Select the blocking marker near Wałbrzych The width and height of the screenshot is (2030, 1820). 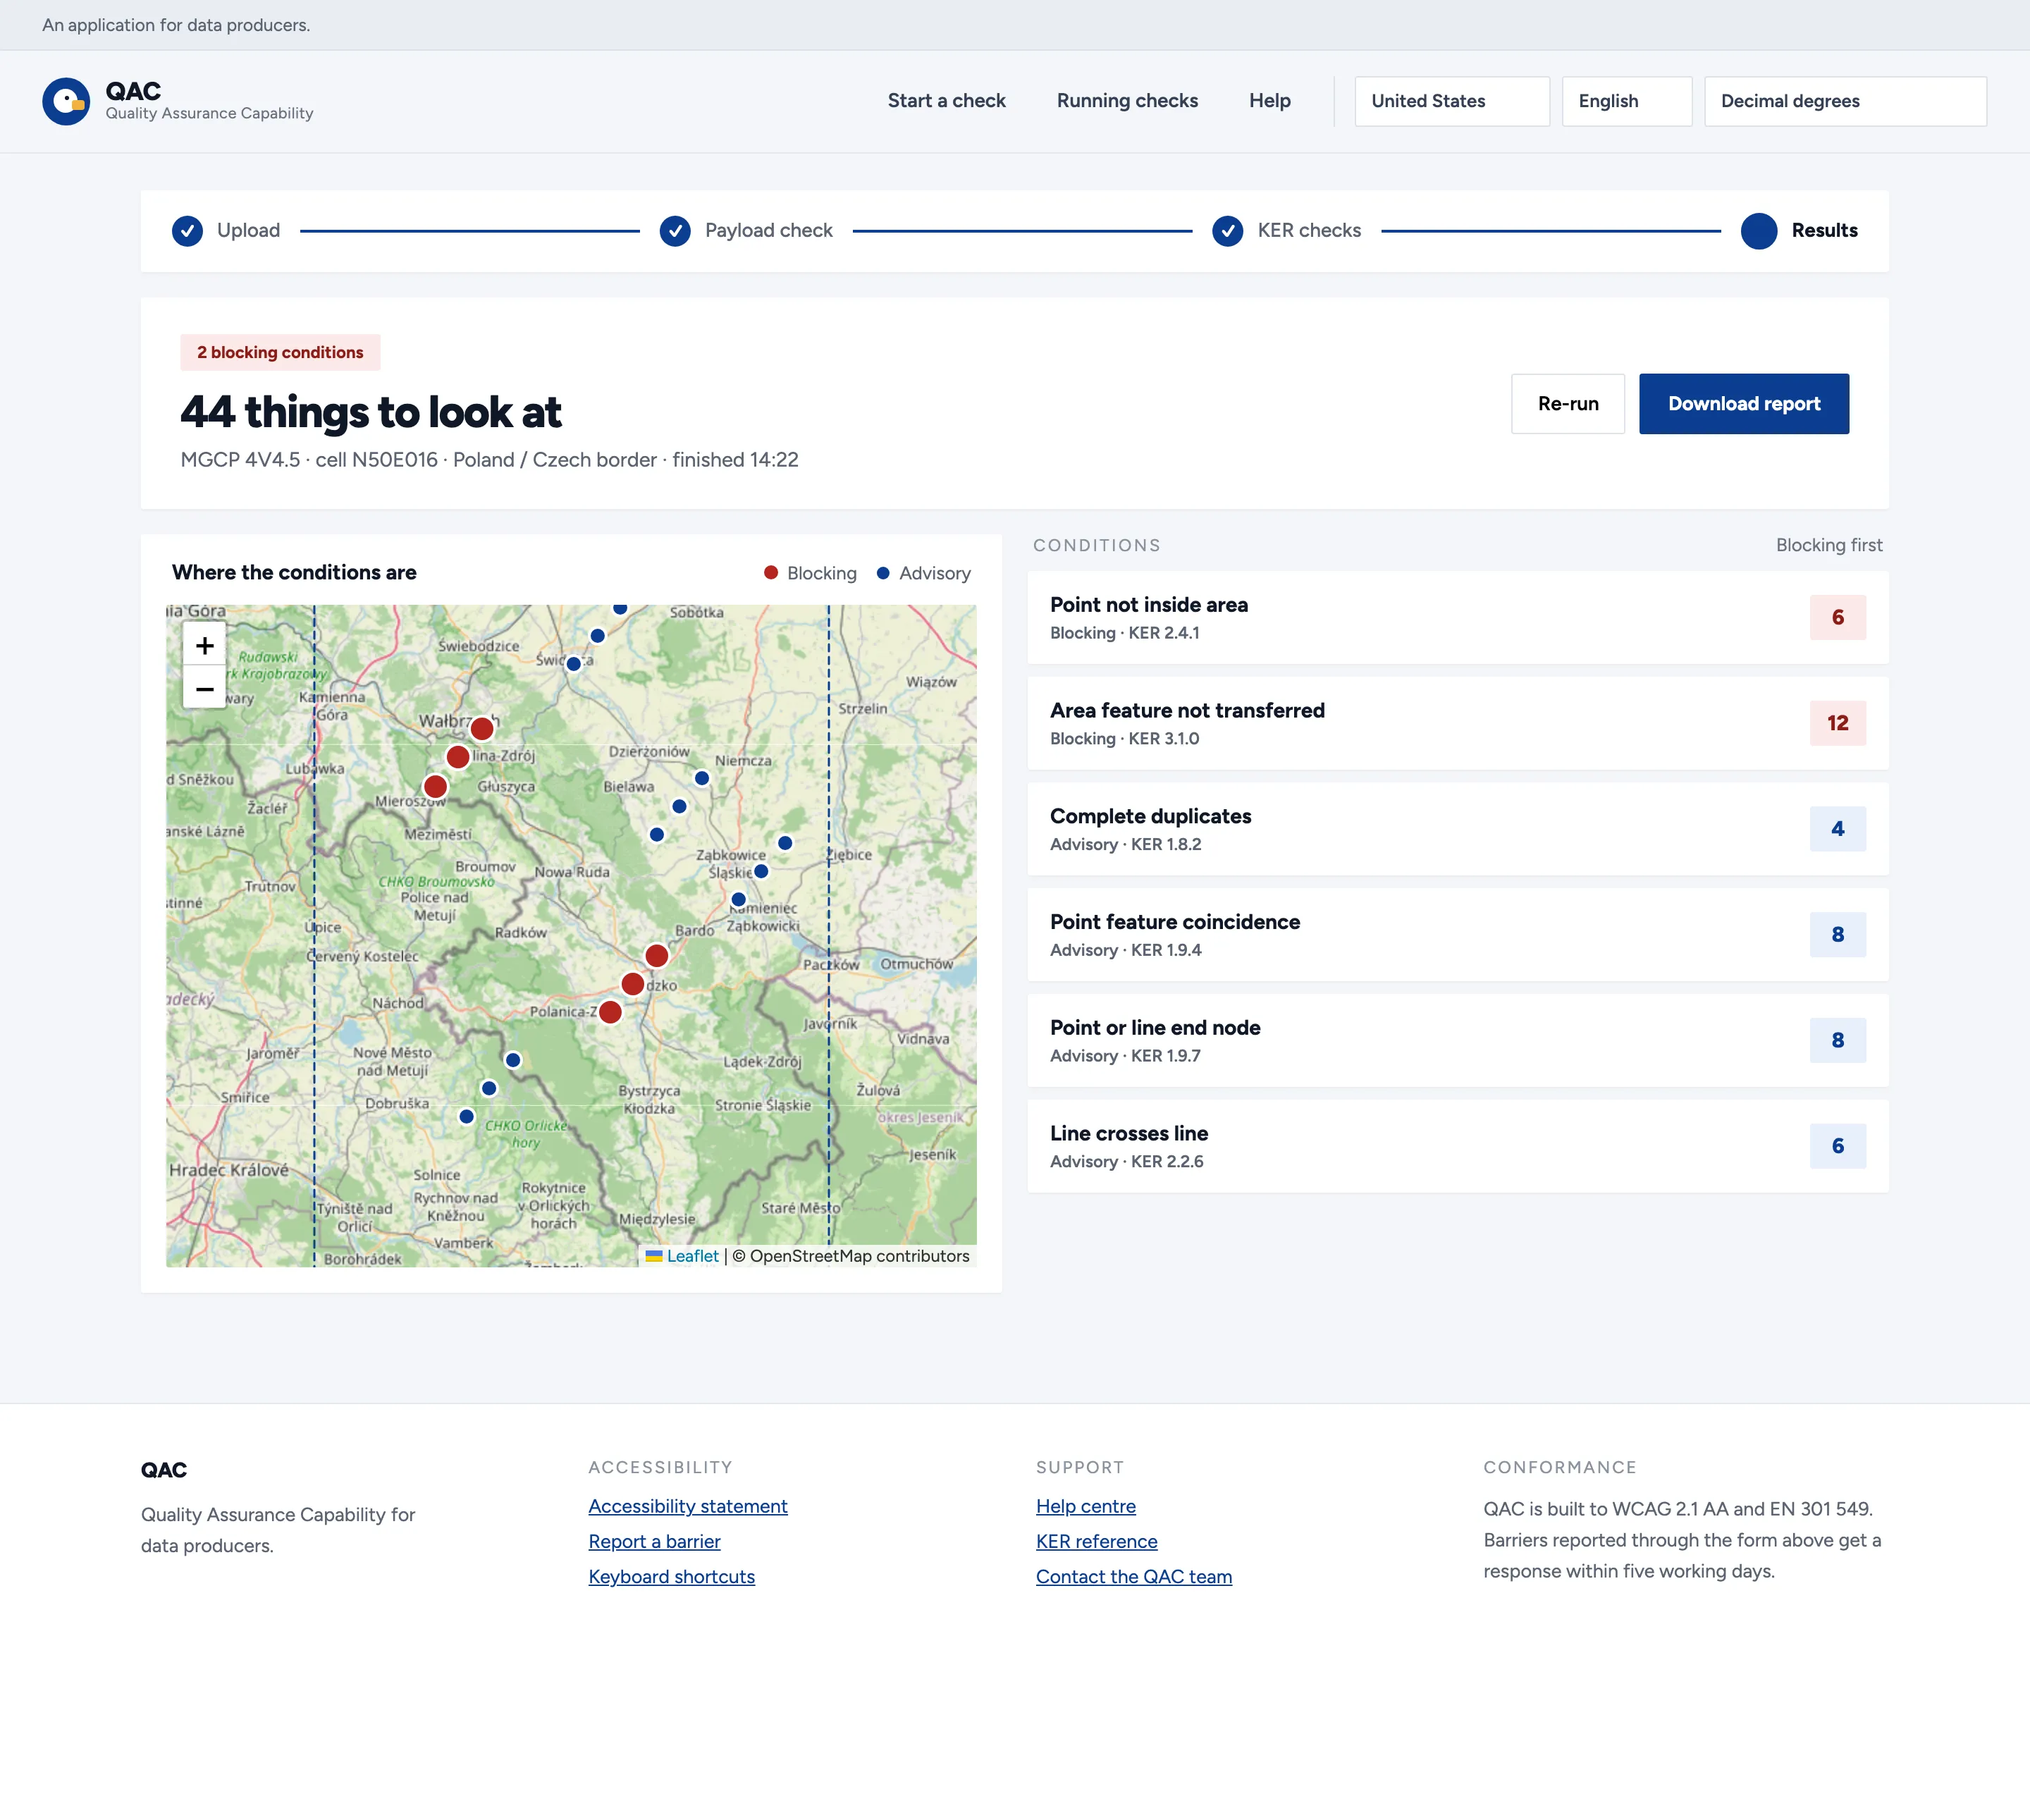click(482, 729)
